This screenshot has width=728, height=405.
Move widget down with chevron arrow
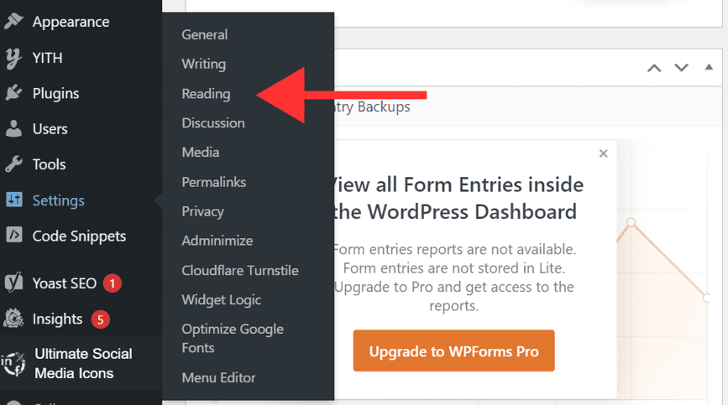681,68
